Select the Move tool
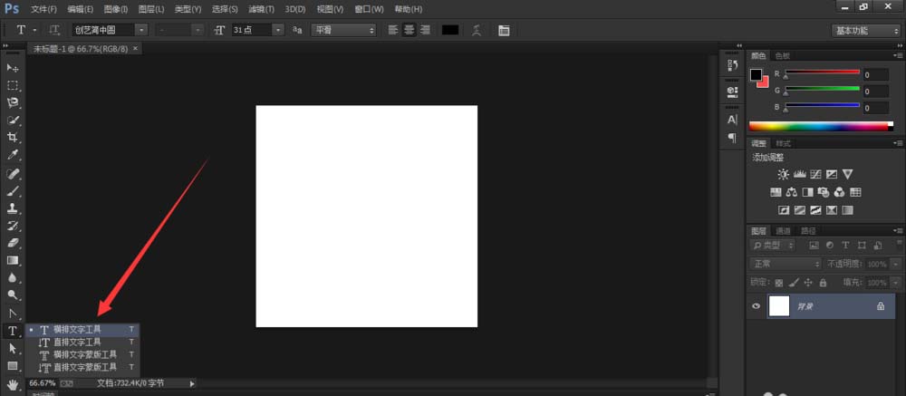The height and width of the screenshot is (396, 906). pos(13,68)
